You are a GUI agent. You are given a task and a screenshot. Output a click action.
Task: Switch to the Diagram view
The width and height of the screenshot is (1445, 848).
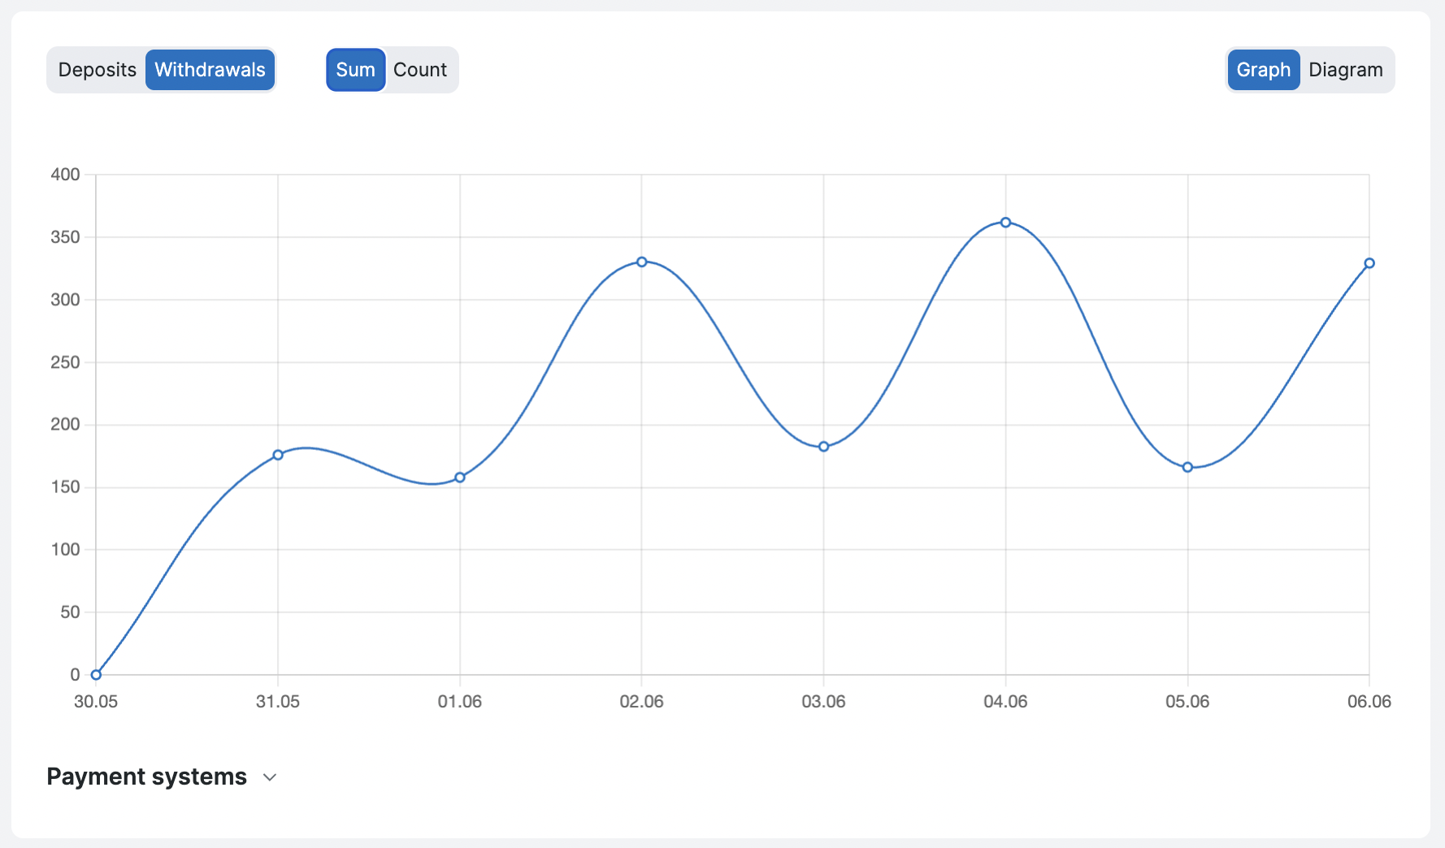click(x=1345, y=70)
